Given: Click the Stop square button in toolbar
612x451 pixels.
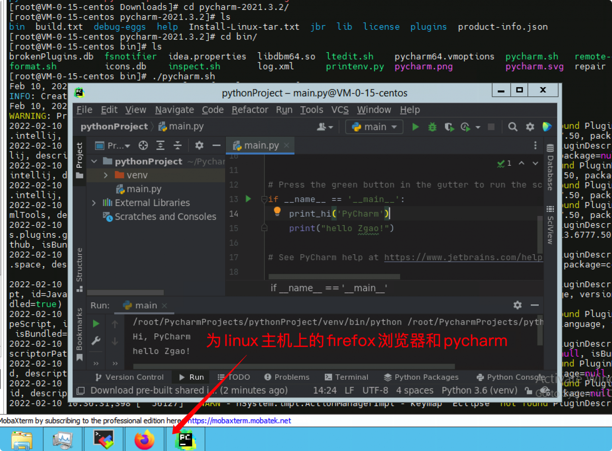Looking at the screenshot, I should tap(491, 127).
